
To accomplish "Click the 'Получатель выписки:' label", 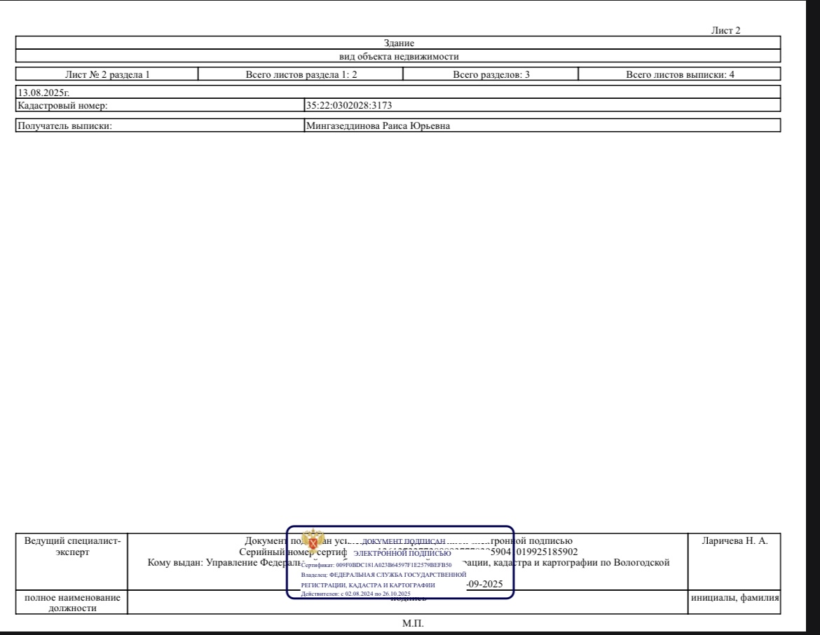I will (64, 125).
